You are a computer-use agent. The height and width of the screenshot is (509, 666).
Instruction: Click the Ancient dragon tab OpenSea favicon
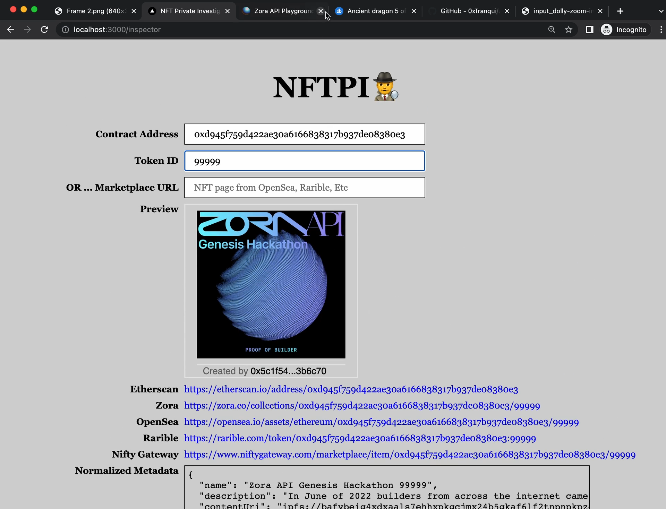(339, 11)
